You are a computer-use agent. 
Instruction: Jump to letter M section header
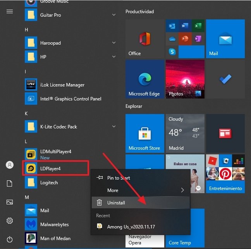coord(27,197)
